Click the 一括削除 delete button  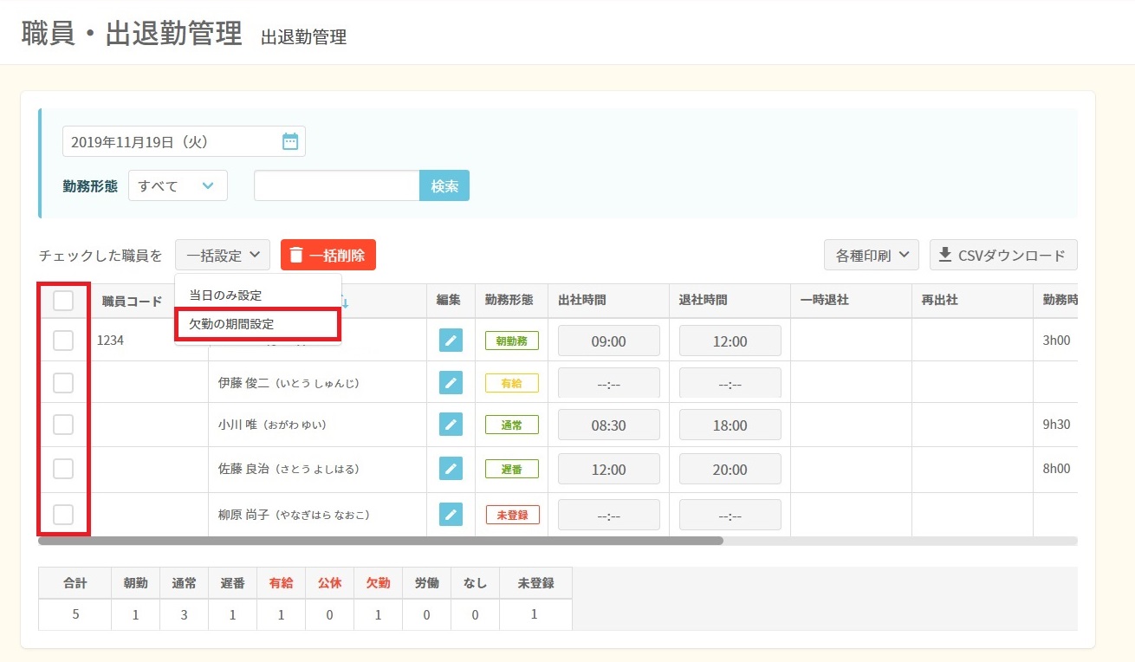click(x=328, y=255)
